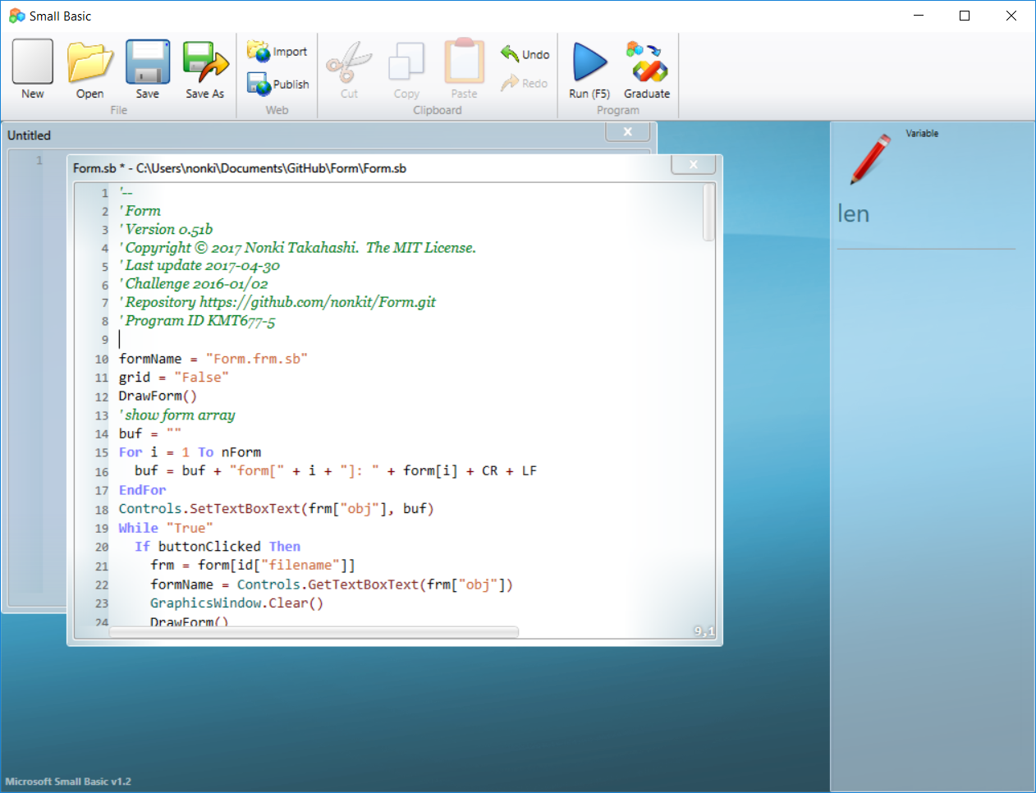Select the Small Basic app icon in title bar
This screenshot has width=1036, height=793.
click(16, 16)
